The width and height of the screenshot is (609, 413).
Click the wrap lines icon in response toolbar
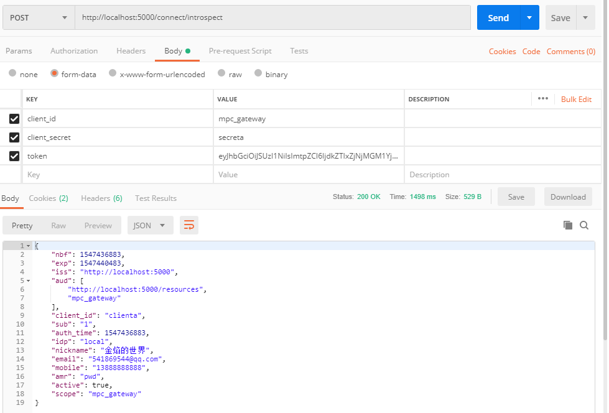click(189, 225)
